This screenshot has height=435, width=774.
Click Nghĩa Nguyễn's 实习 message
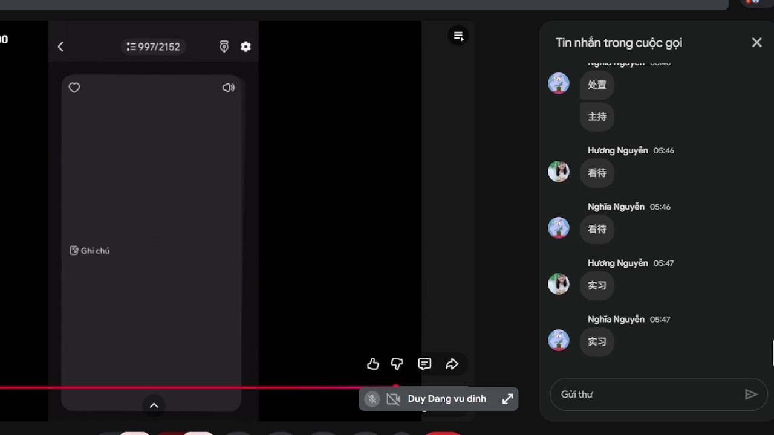pos(597,341)
